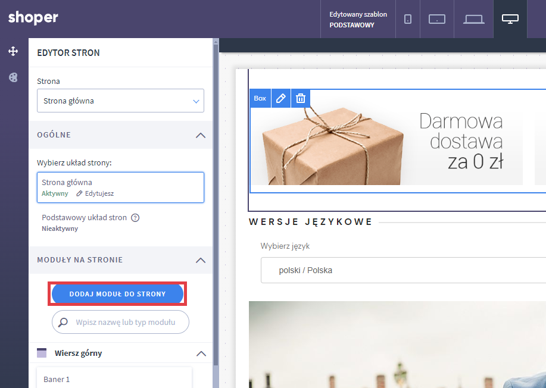The image size is (546, 388).
Task: Click the help icon beside Podstawowy układ stron
Action: pos(135,218)
